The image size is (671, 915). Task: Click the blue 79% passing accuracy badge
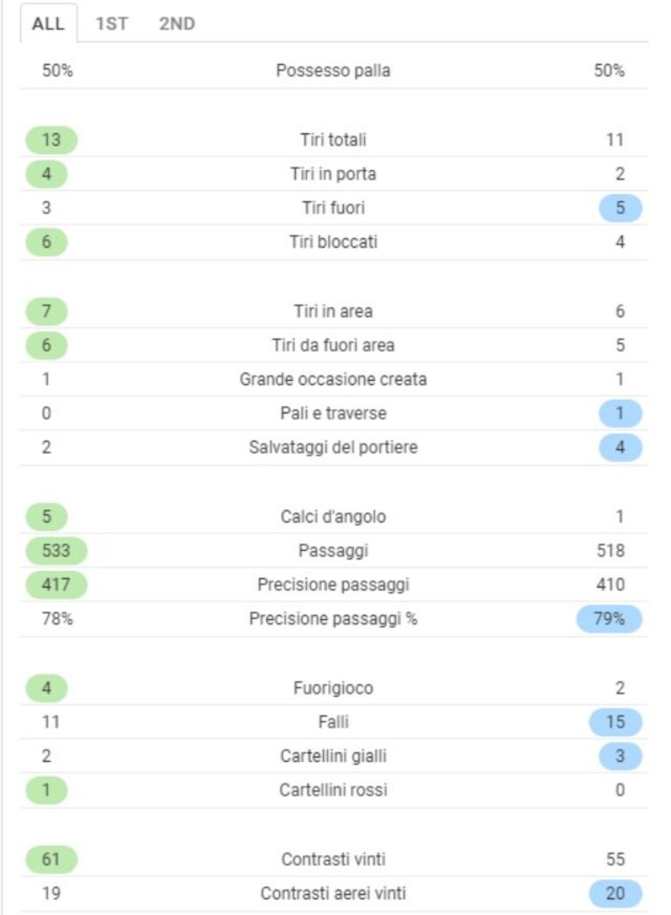click(x=609, y=619)
